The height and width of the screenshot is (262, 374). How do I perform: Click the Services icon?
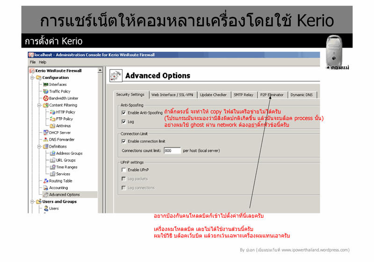pos(53,174)
